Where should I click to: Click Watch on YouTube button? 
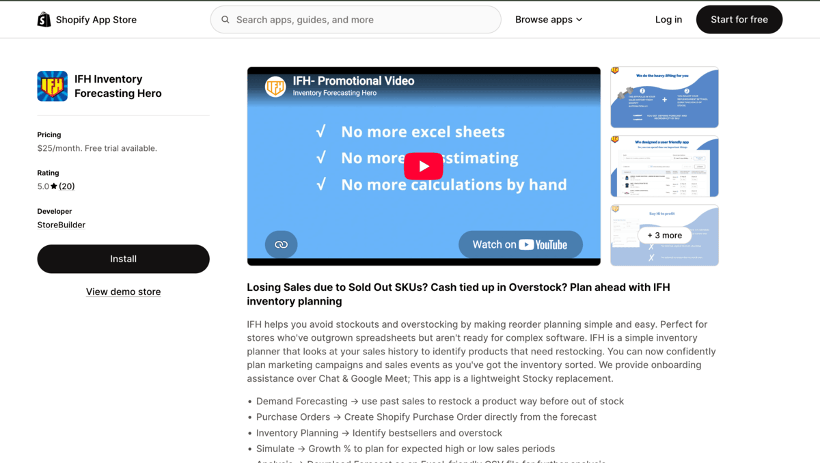pyautogui.click(x=521, y=244)
